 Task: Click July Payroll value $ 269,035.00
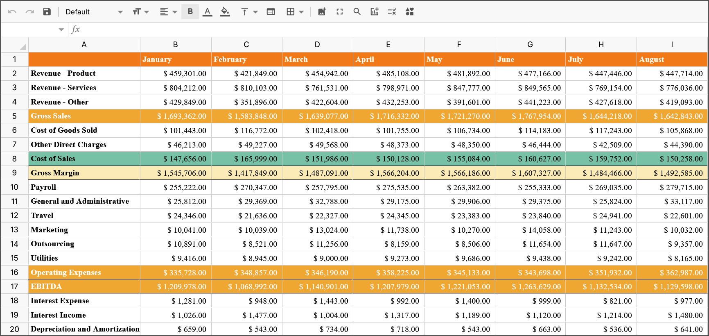(x=601, y=187)
